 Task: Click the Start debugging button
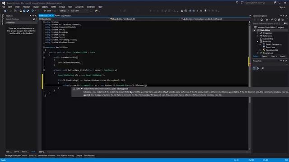coord(47,11)
